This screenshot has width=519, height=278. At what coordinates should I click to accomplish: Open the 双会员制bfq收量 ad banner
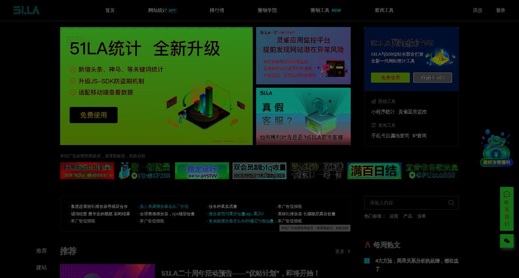pos(259,171)
